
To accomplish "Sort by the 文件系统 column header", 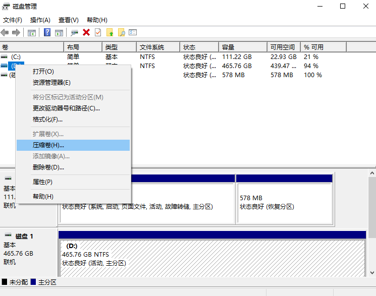I will coord(152,47).
